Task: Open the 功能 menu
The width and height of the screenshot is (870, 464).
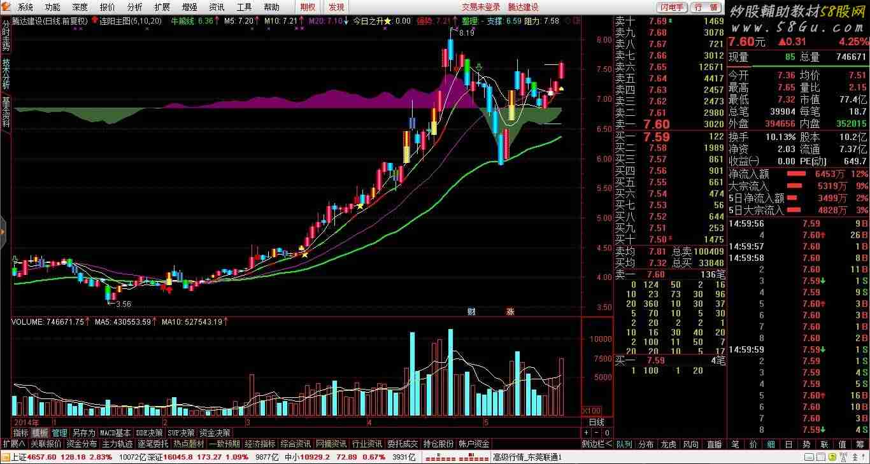Action: click(x=53, y=7)
